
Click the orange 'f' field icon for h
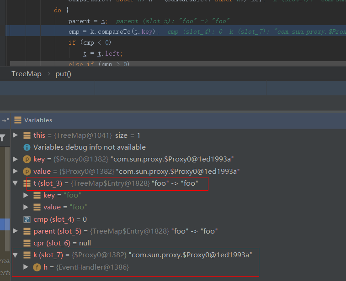(37, 267)
